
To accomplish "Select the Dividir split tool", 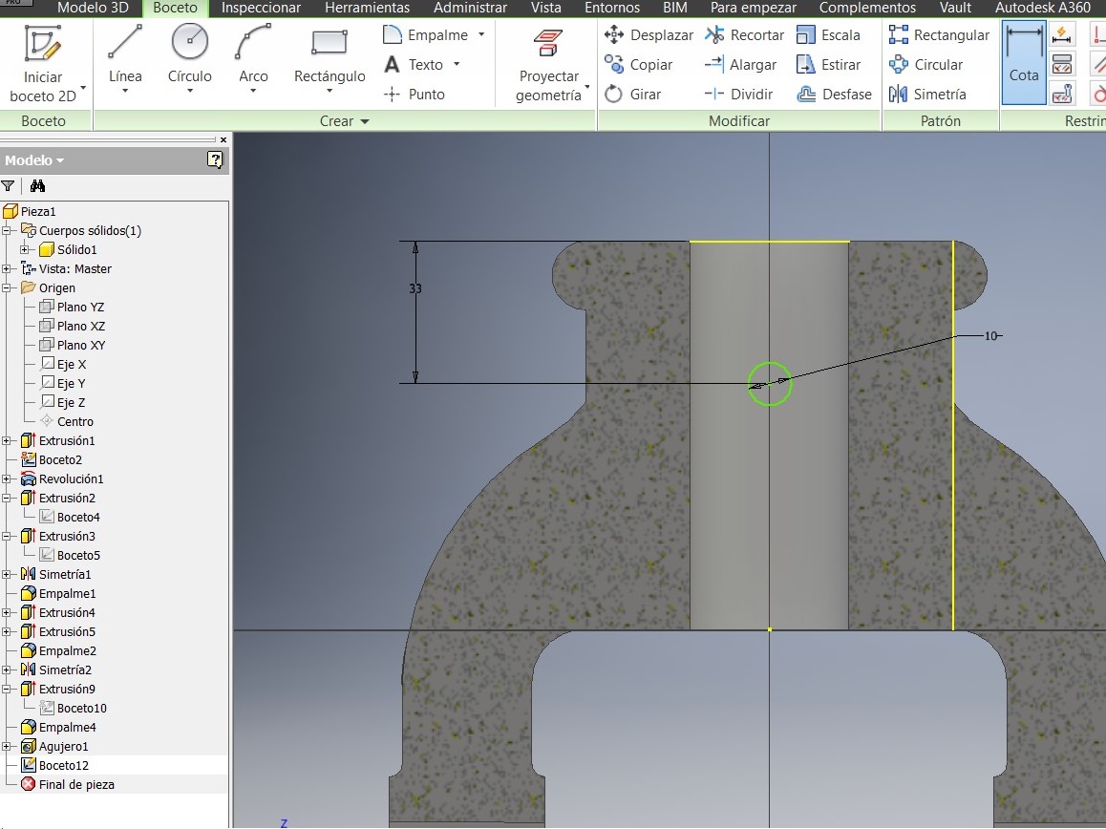I will [738, 94].
